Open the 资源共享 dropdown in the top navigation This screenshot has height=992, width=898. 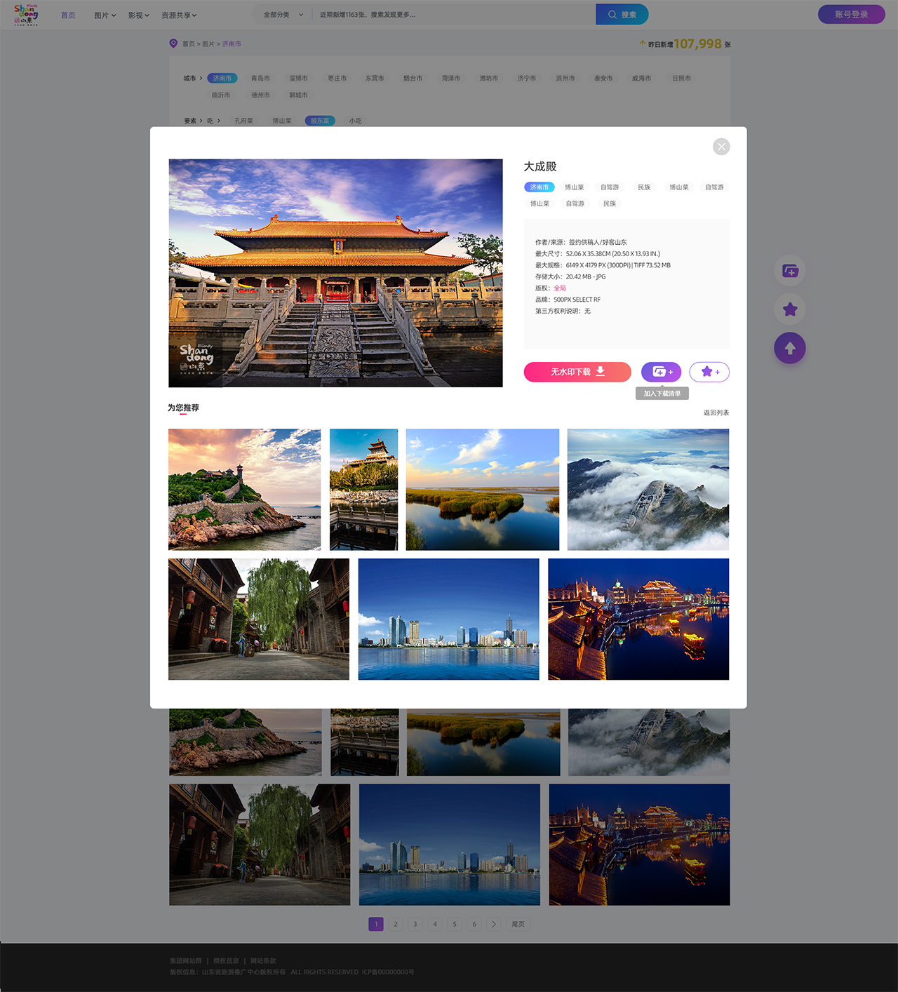click(179, 15)
